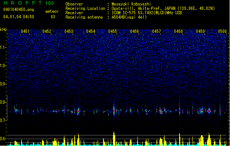Image resolution: width=230 pixels, height=146 pixels.
Task: Click the tallest yellow power bar at 0455
Action: (x=114, y=139)
